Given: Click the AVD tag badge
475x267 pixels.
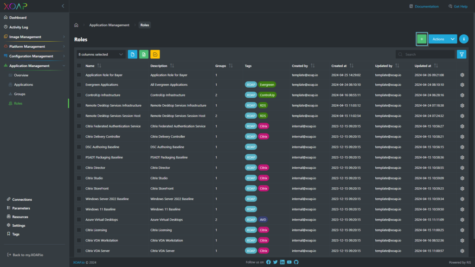Looking at the screenshot, I should click(x=263, y=219).
